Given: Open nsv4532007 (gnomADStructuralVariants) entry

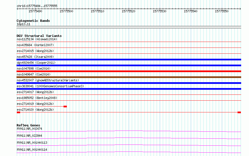Looking at the screenshot, I should click(48, 80).
